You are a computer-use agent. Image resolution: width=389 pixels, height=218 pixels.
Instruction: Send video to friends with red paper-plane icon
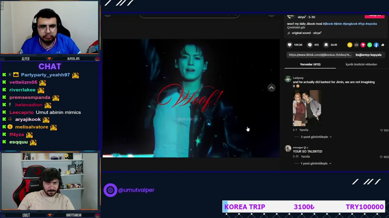pos(363,45)
